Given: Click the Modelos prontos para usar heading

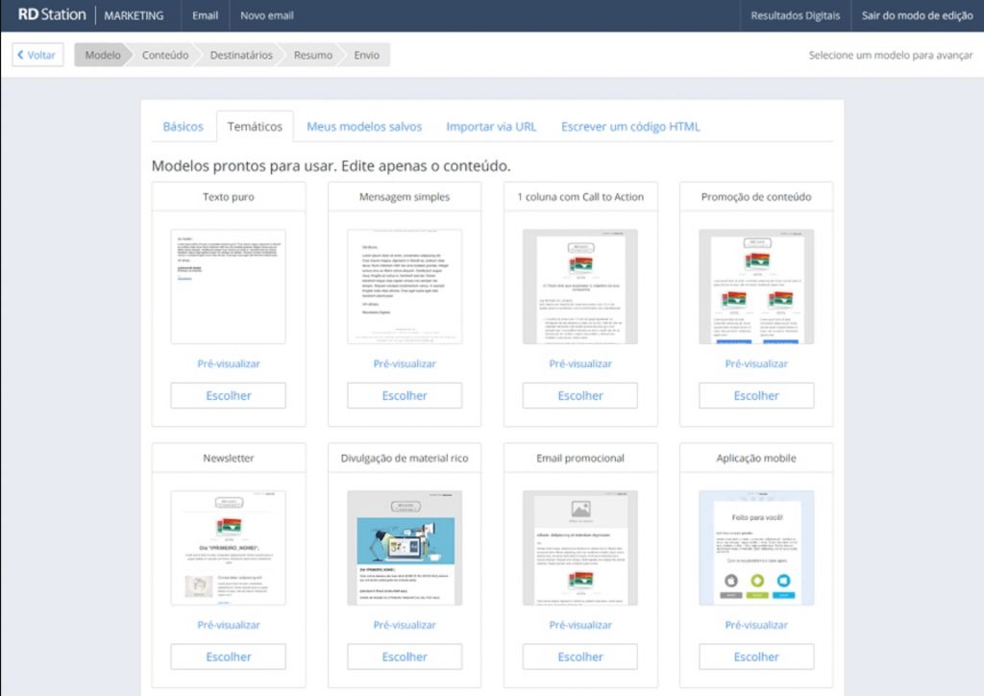Looking at the screenshot, I should 332,165.
